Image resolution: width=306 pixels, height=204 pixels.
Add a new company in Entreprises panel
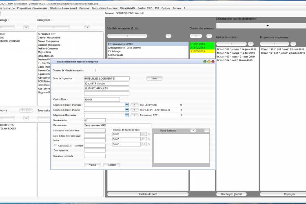54,27
